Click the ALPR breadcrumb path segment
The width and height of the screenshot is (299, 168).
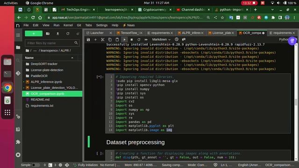tap(64, 50)
